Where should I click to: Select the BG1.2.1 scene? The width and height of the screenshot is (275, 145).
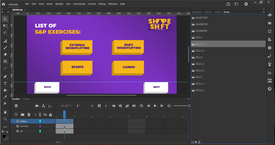pyautogui.click(x=228, y=51)
